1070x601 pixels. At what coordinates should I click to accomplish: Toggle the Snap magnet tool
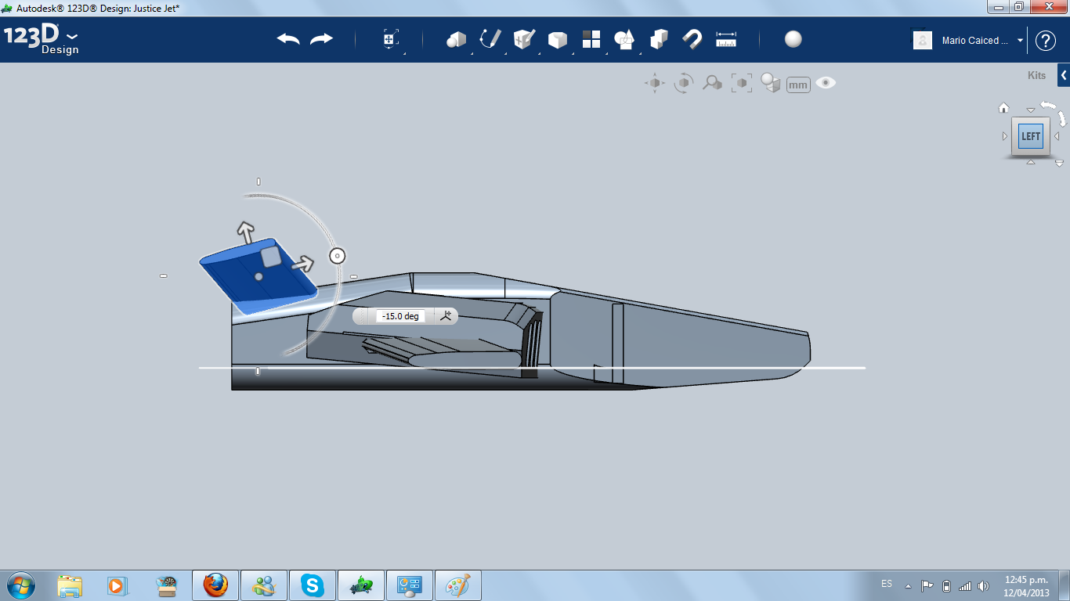click(692, 39)
